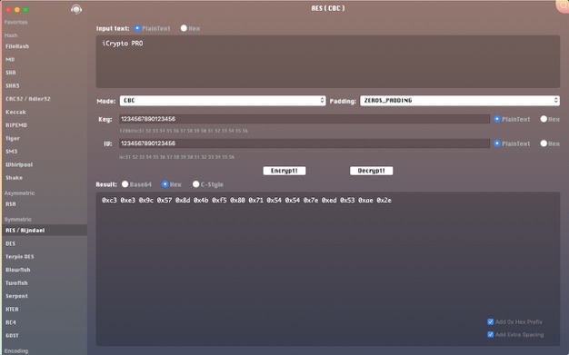
Task: Select PlainText input text radio
Action: point(152,28)
